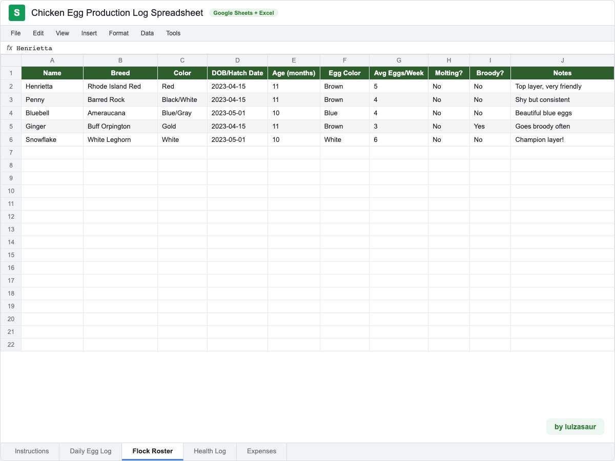Select column F header
Viewport: 615px width, 461px height.
click(x=344, y=60)
